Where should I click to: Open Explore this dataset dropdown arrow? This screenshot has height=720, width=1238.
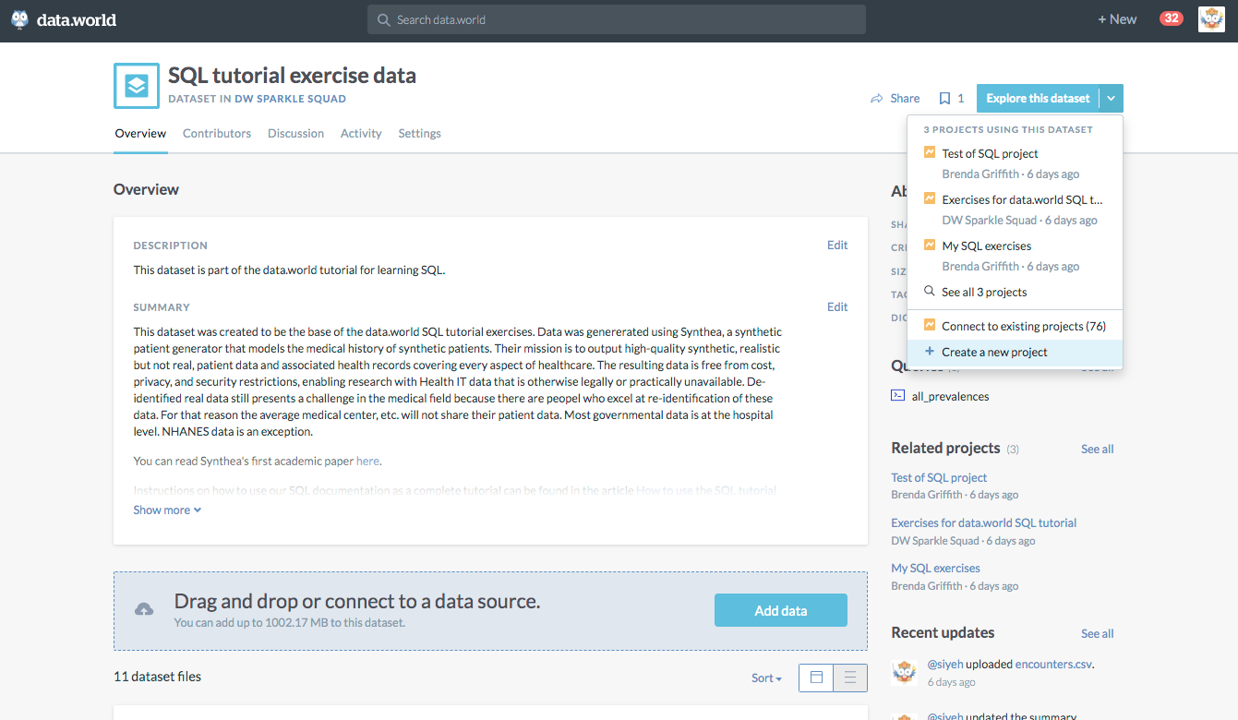point(1112,98)
